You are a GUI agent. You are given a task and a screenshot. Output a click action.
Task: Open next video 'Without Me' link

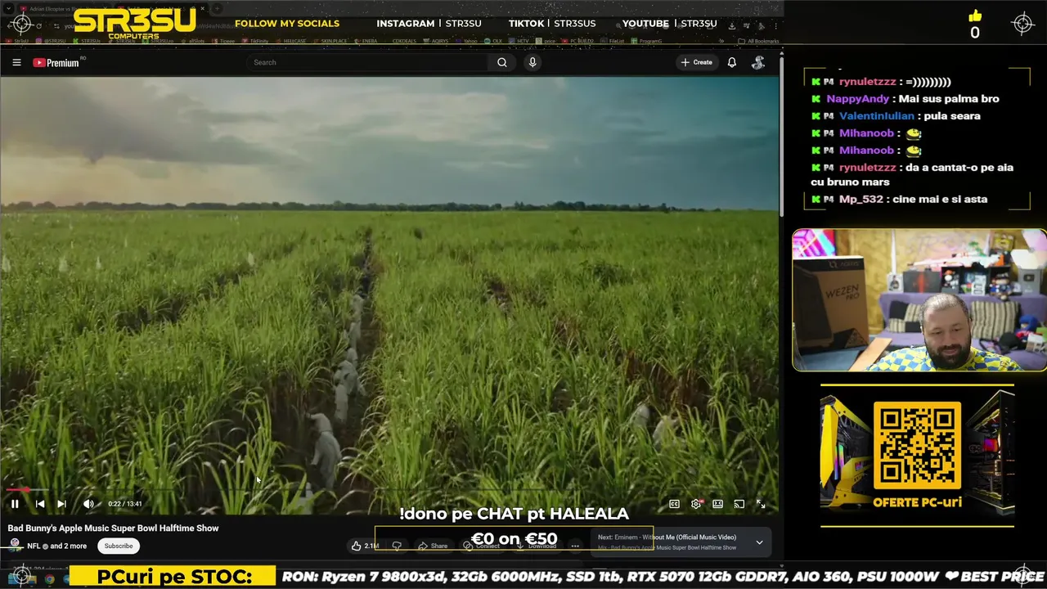click(x=667, y=537)
